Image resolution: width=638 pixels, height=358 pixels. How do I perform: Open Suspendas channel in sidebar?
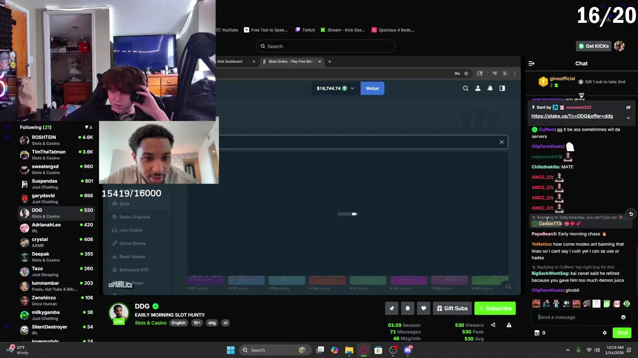click(x=56, y=184)
